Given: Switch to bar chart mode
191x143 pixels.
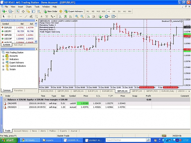Looking at the screenshot, I should 60,16.
